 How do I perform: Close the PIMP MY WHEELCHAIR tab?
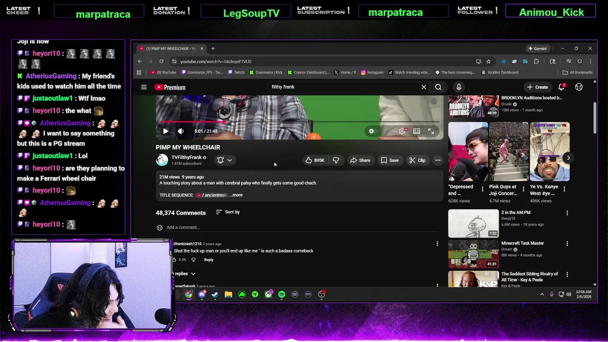pos(201,48)
